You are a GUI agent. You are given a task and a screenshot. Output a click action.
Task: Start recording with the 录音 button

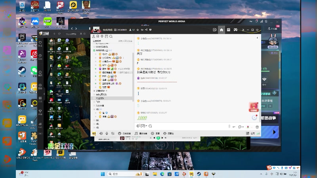pyautogui.click(x=155, y=133)
